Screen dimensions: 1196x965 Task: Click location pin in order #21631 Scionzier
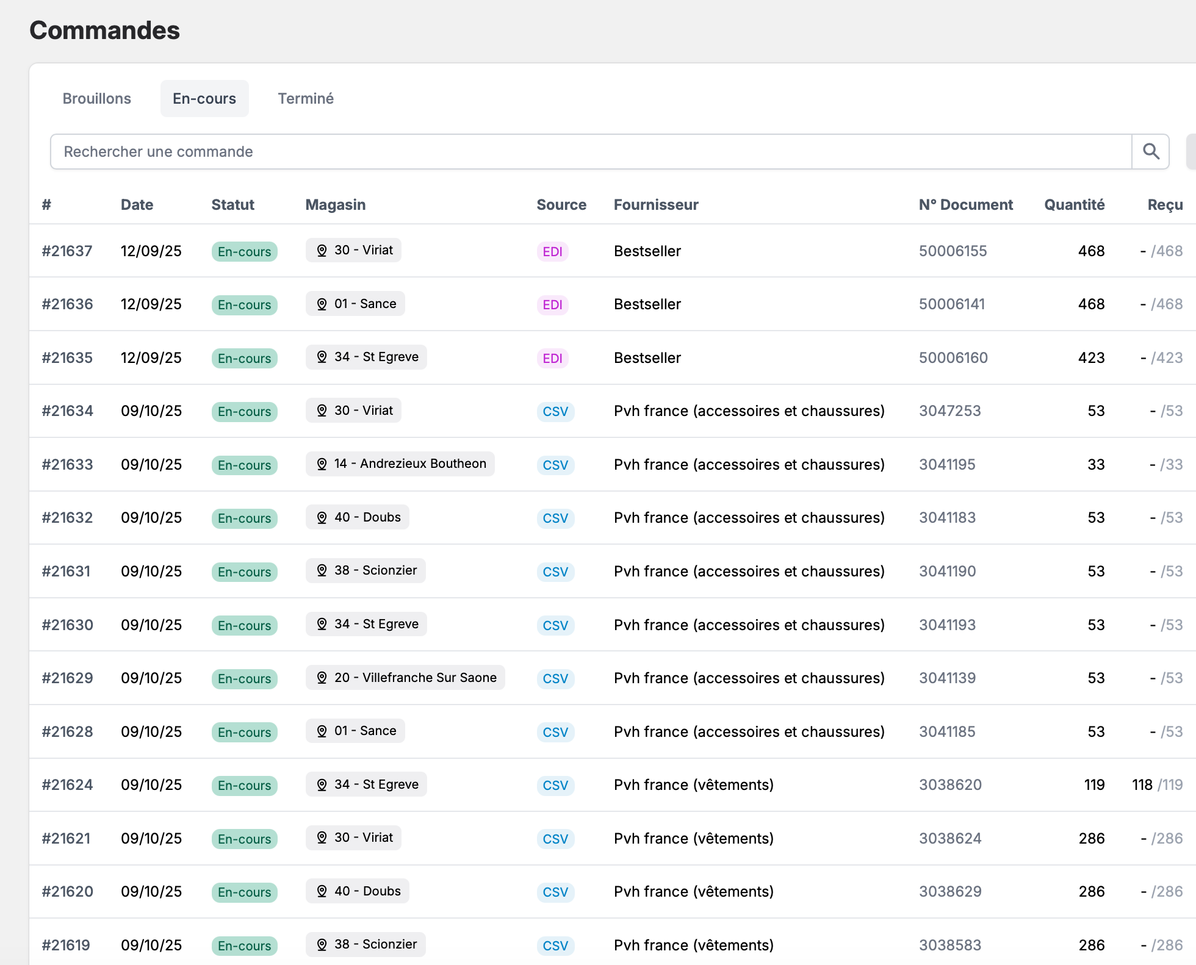pyautogui.click(x=322, y=571)
